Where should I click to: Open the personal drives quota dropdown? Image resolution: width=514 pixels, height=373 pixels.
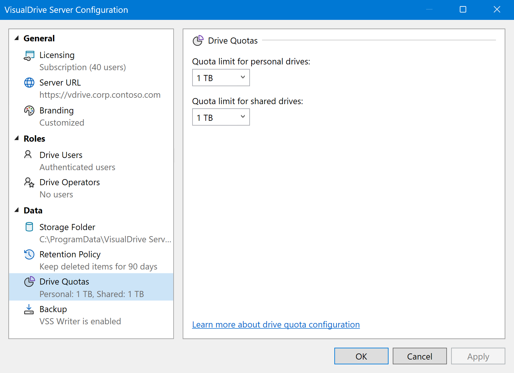click(x=221, y=78)
